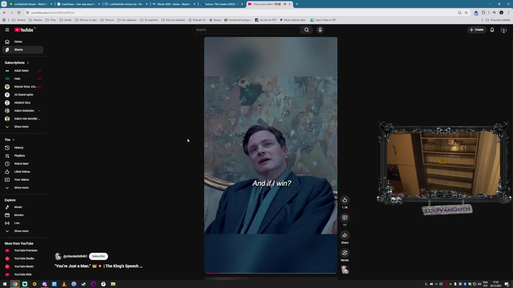This screenshot has width=513, height=288.
Task: Expand Show more under Explore
Action: pos(22,231)
